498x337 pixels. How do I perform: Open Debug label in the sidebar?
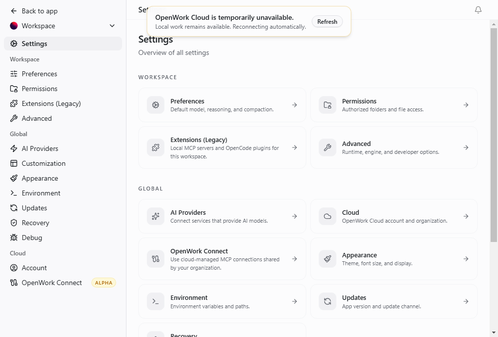[x=32, y=238]
